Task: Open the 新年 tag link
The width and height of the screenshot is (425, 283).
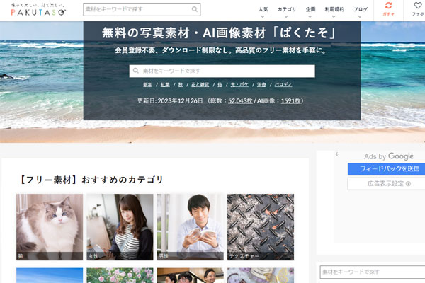Action: tap(147, 85)
